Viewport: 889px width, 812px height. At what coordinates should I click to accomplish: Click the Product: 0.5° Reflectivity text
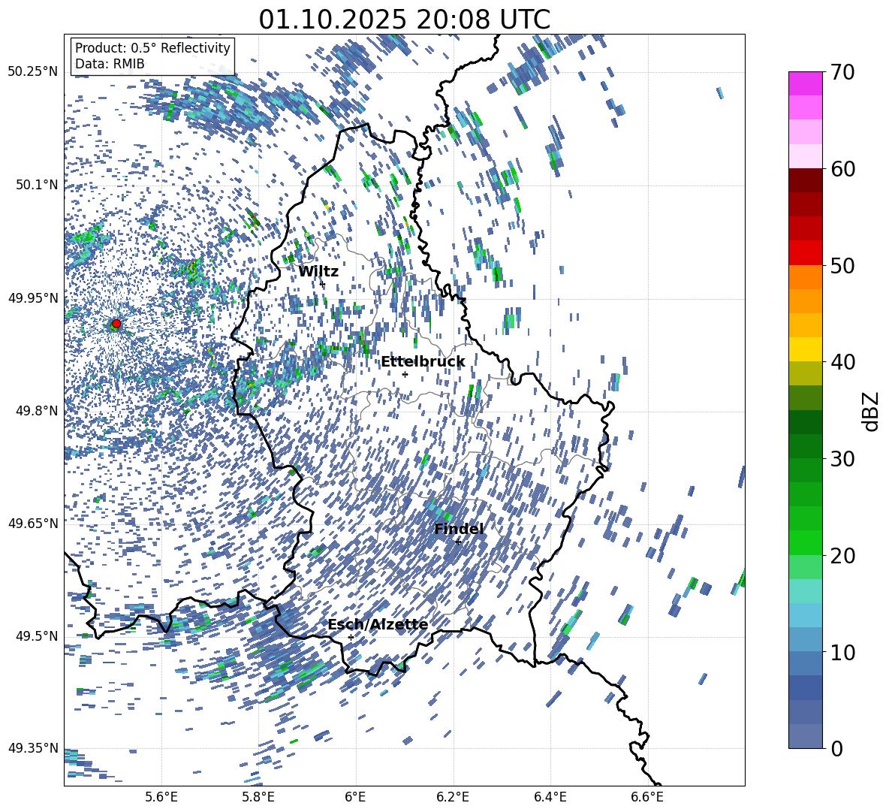(x=152, y=48)
